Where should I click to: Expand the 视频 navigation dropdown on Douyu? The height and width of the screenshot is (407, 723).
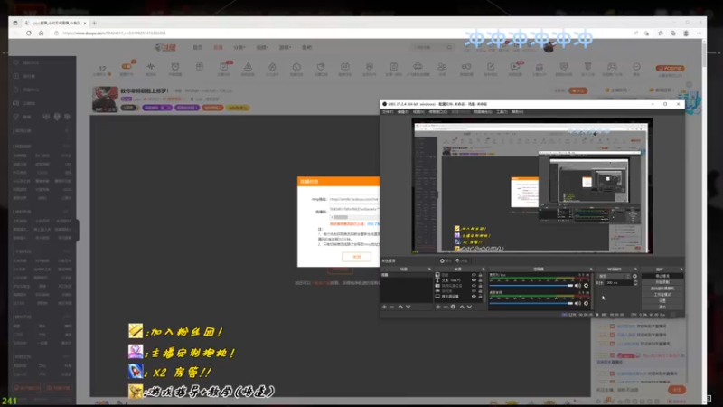point(262,47)
